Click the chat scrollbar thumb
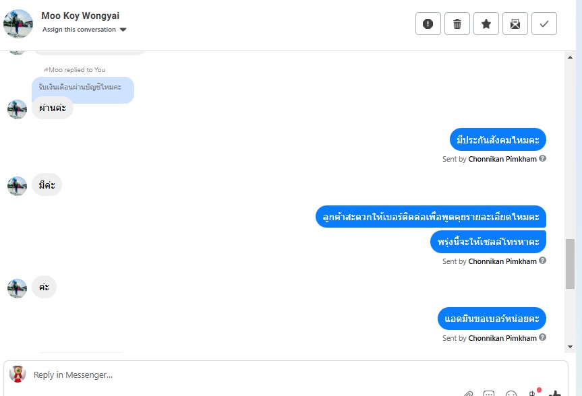The height and width of the screenshot is (396, 582). pyautogui.click(x=570, y=263)
